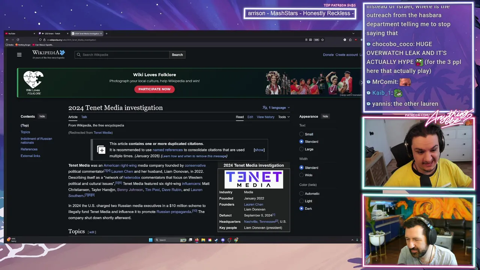Hide the Contents sidebar
Image resolution: width=480 pixels, height=270 pixels.
click(42, 117)
